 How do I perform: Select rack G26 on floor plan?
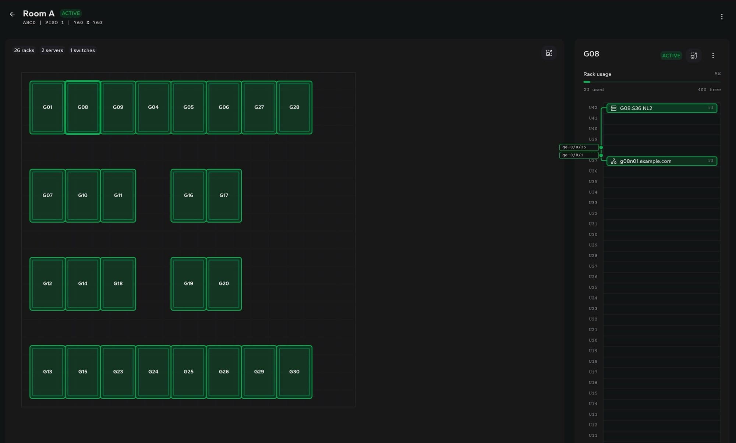click(x=224, y=372)
